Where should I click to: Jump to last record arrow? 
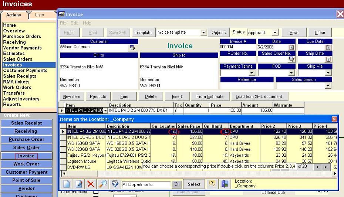point(326,167)
